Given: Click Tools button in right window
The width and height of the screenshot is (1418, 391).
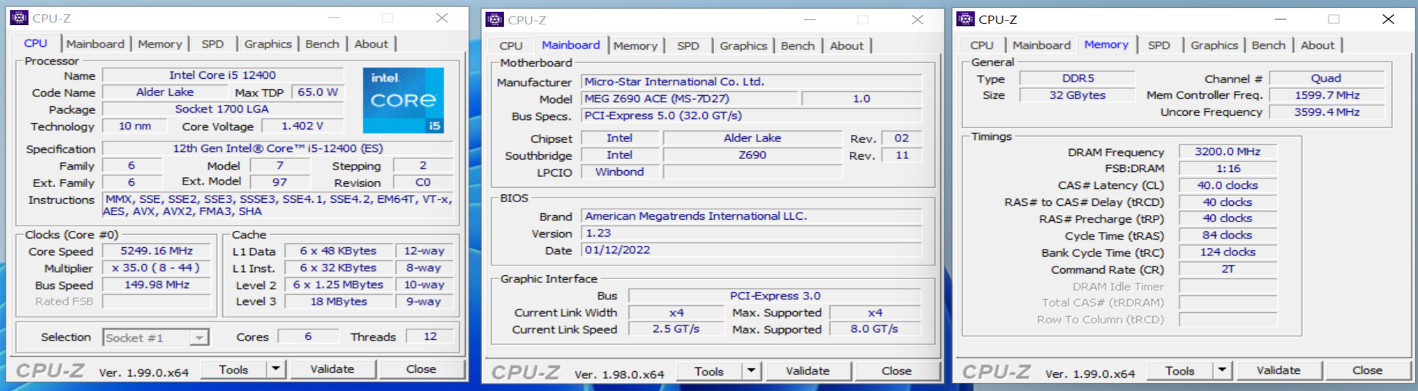Looking at the screenshot, I should pyautogui.click(x=1179, y=370).
